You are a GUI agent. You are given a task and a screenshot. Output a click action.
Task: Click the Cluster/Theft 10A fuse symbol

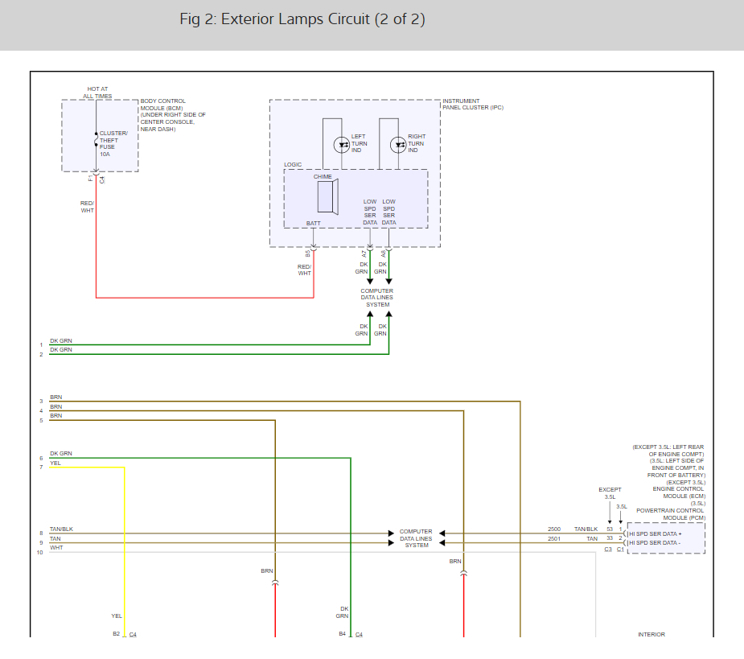click(x=96, y=139)
